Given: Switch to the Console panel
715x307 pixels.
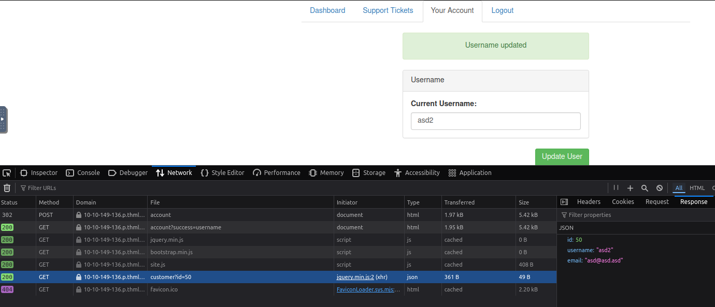Looking at the screenshot, I should [83, 173].
